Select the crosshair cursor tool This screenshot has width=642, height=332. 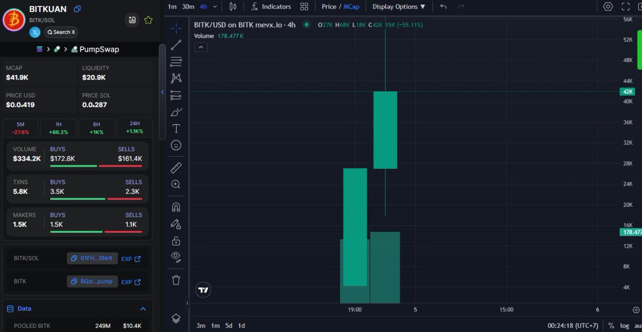[x=176, y=28]
